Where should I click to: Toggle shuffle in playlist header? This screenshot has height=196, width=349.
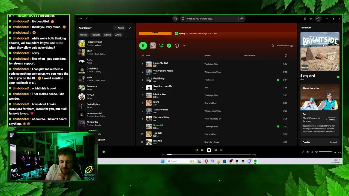161,46
